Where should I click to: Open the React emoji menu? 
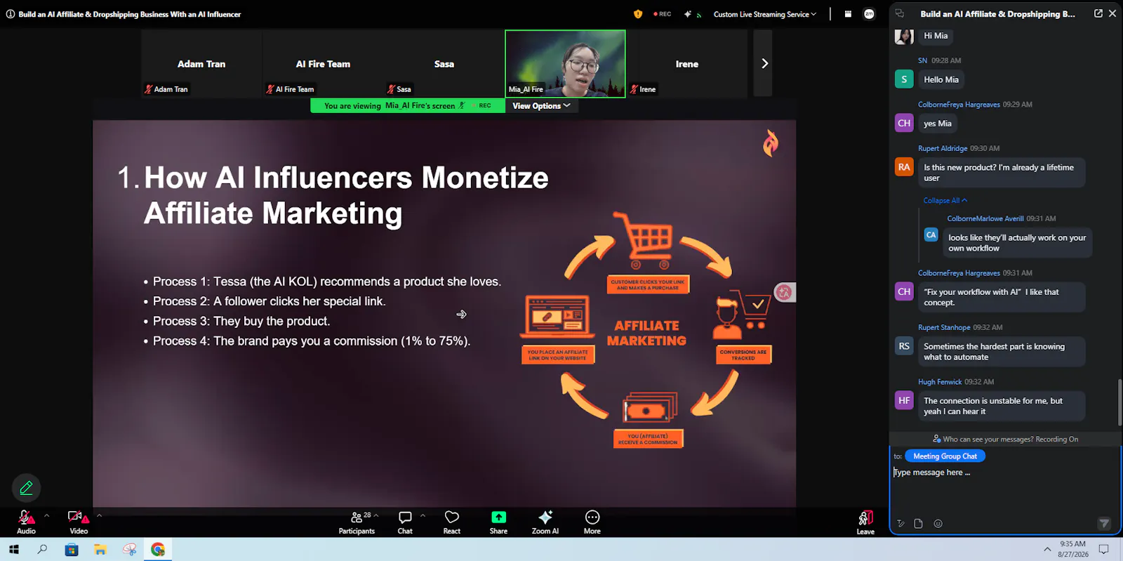[452, 522]
